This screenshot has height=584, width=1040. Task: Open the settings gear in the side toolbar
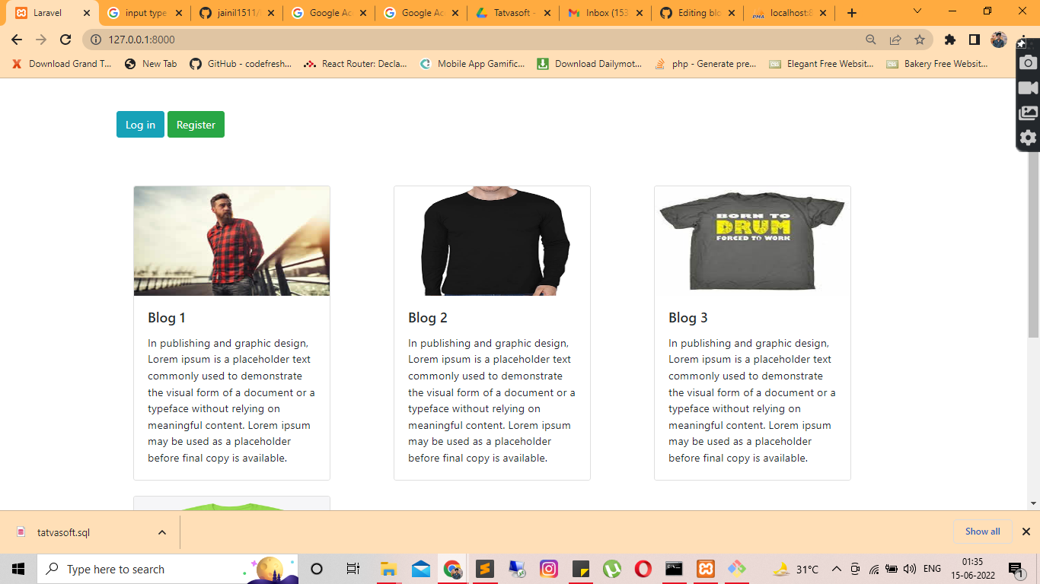point(1028,138)
